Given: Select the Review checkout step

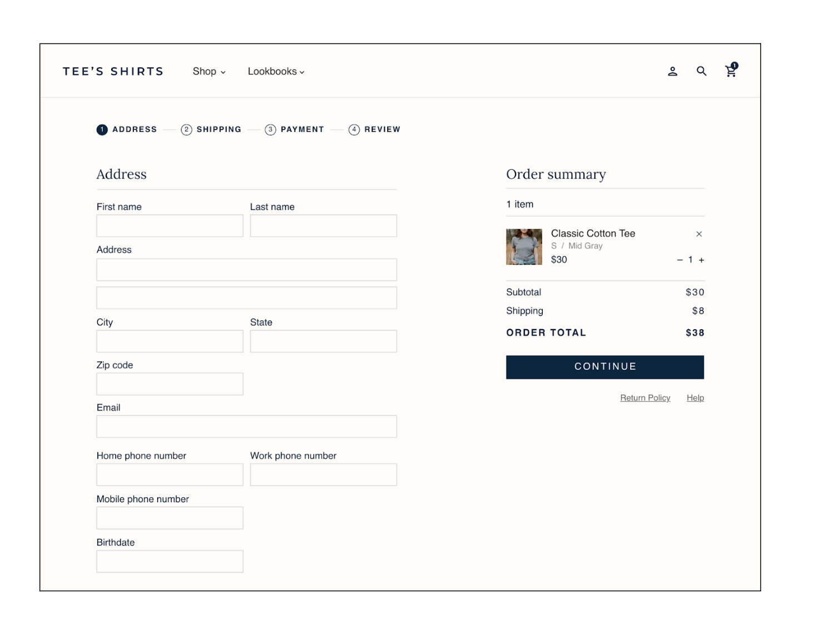Looking at the screenshot, I should 374,130.
